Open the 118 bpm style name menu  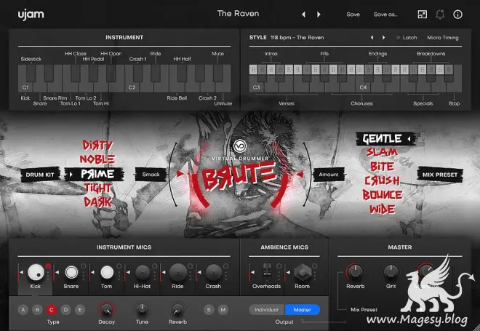tap(297, 38)
